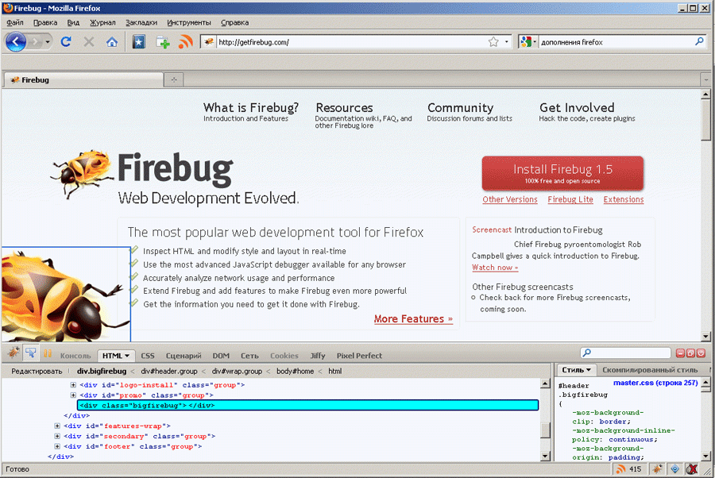Image resolution: width=715 pixels, height=478 pixels.
Task: Switch to the Jiffy tab
Action: [317, 356]
